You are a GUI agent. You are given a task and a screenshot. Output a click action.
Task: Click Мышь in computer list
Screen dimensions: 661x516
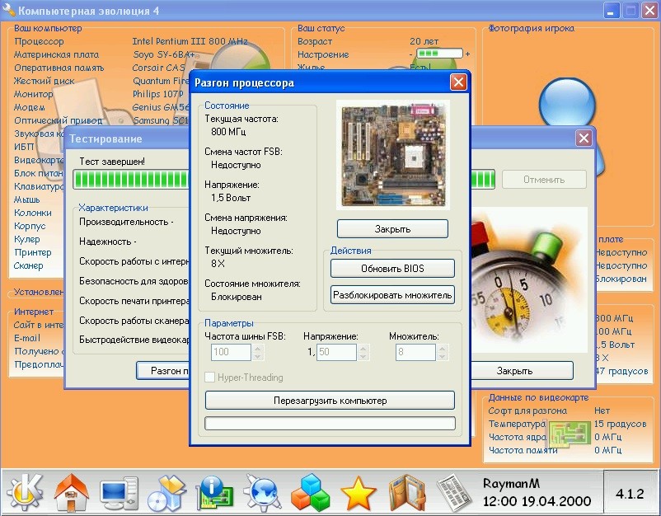tap(27, 199)
